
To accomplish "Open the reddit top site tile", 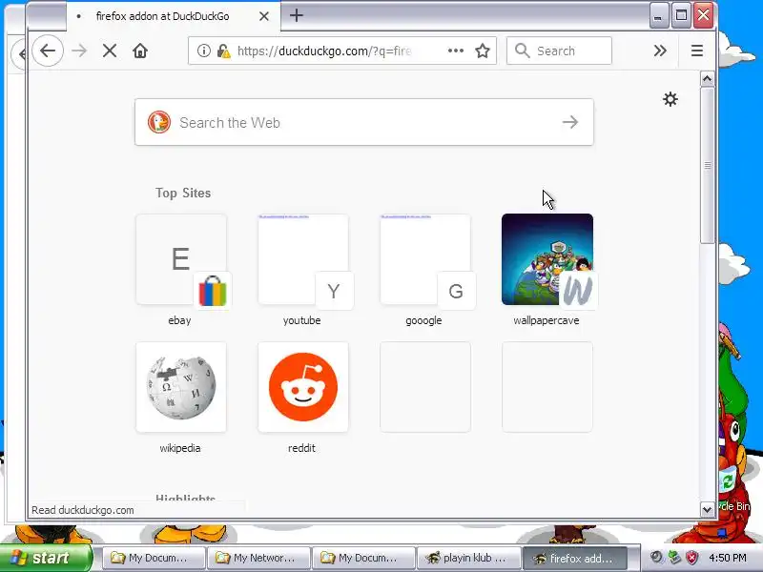I will (x=303, y=387).
